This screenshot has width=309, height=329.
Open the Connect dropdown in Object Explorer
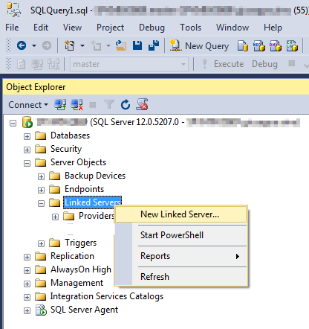pyautogui.click(x=28, y=105)
